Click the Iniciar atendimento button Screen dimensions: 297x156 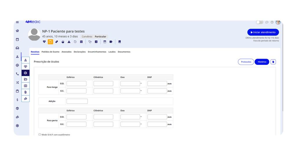click(263, 32)
